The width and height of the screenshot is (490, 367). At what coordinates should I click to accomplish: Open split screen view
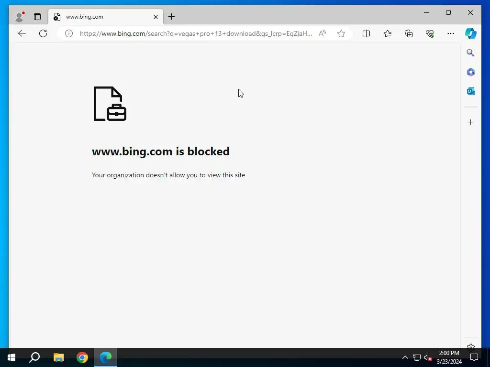(x=366, y=33)
